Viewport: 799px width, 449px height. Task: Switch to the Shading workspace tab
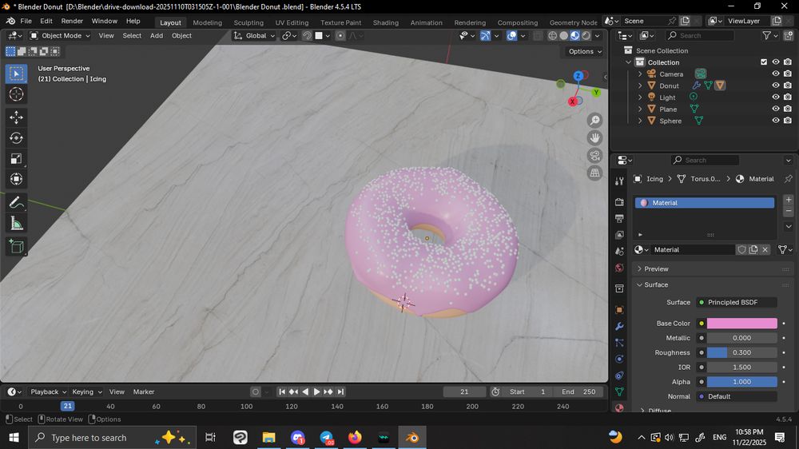(385, 22)
